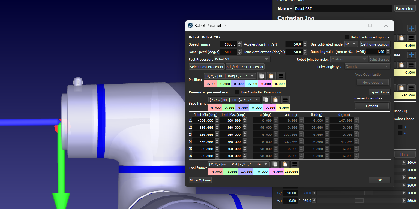The image size is (419, 209).
Task: Open the Tool frame hamburger menu
Action: (294, 164)
